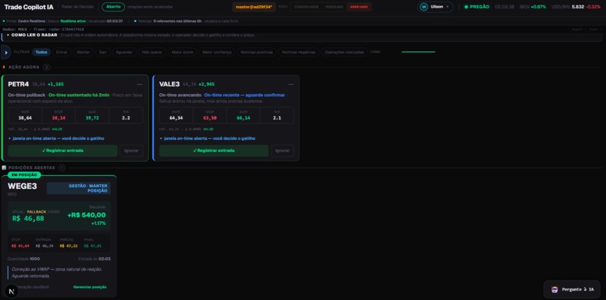The width and height of the screenshot is (606, 300).
Task: Expand the PETR4 janela on-time aberta note
Action: pyautogui.click(x=56, y=138)
